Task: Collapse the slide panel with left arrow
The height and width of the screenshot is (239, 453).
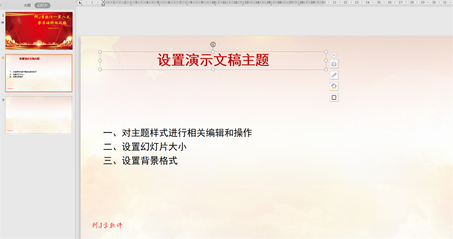Action: [1, 5]
